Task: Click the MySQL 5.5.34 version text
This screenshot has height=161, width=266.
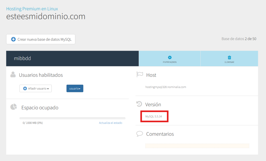Action: pos(154,117)
